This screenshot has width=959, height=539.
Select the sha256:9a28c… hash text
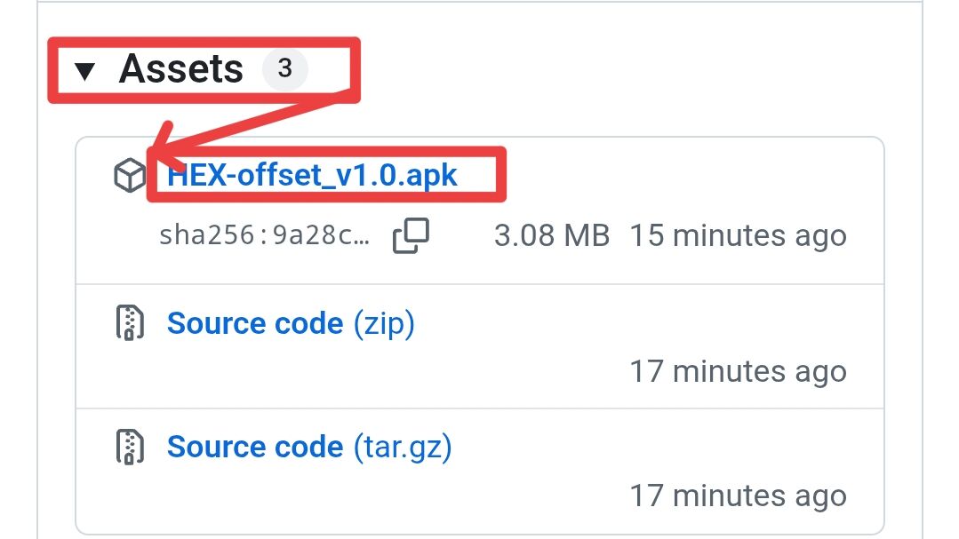point(264,234)
